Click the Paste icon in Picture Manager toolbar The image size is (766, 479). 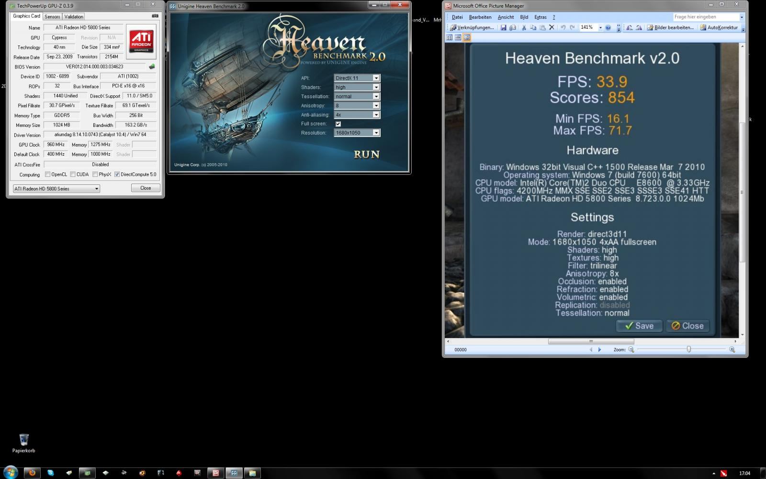(542, 28)
